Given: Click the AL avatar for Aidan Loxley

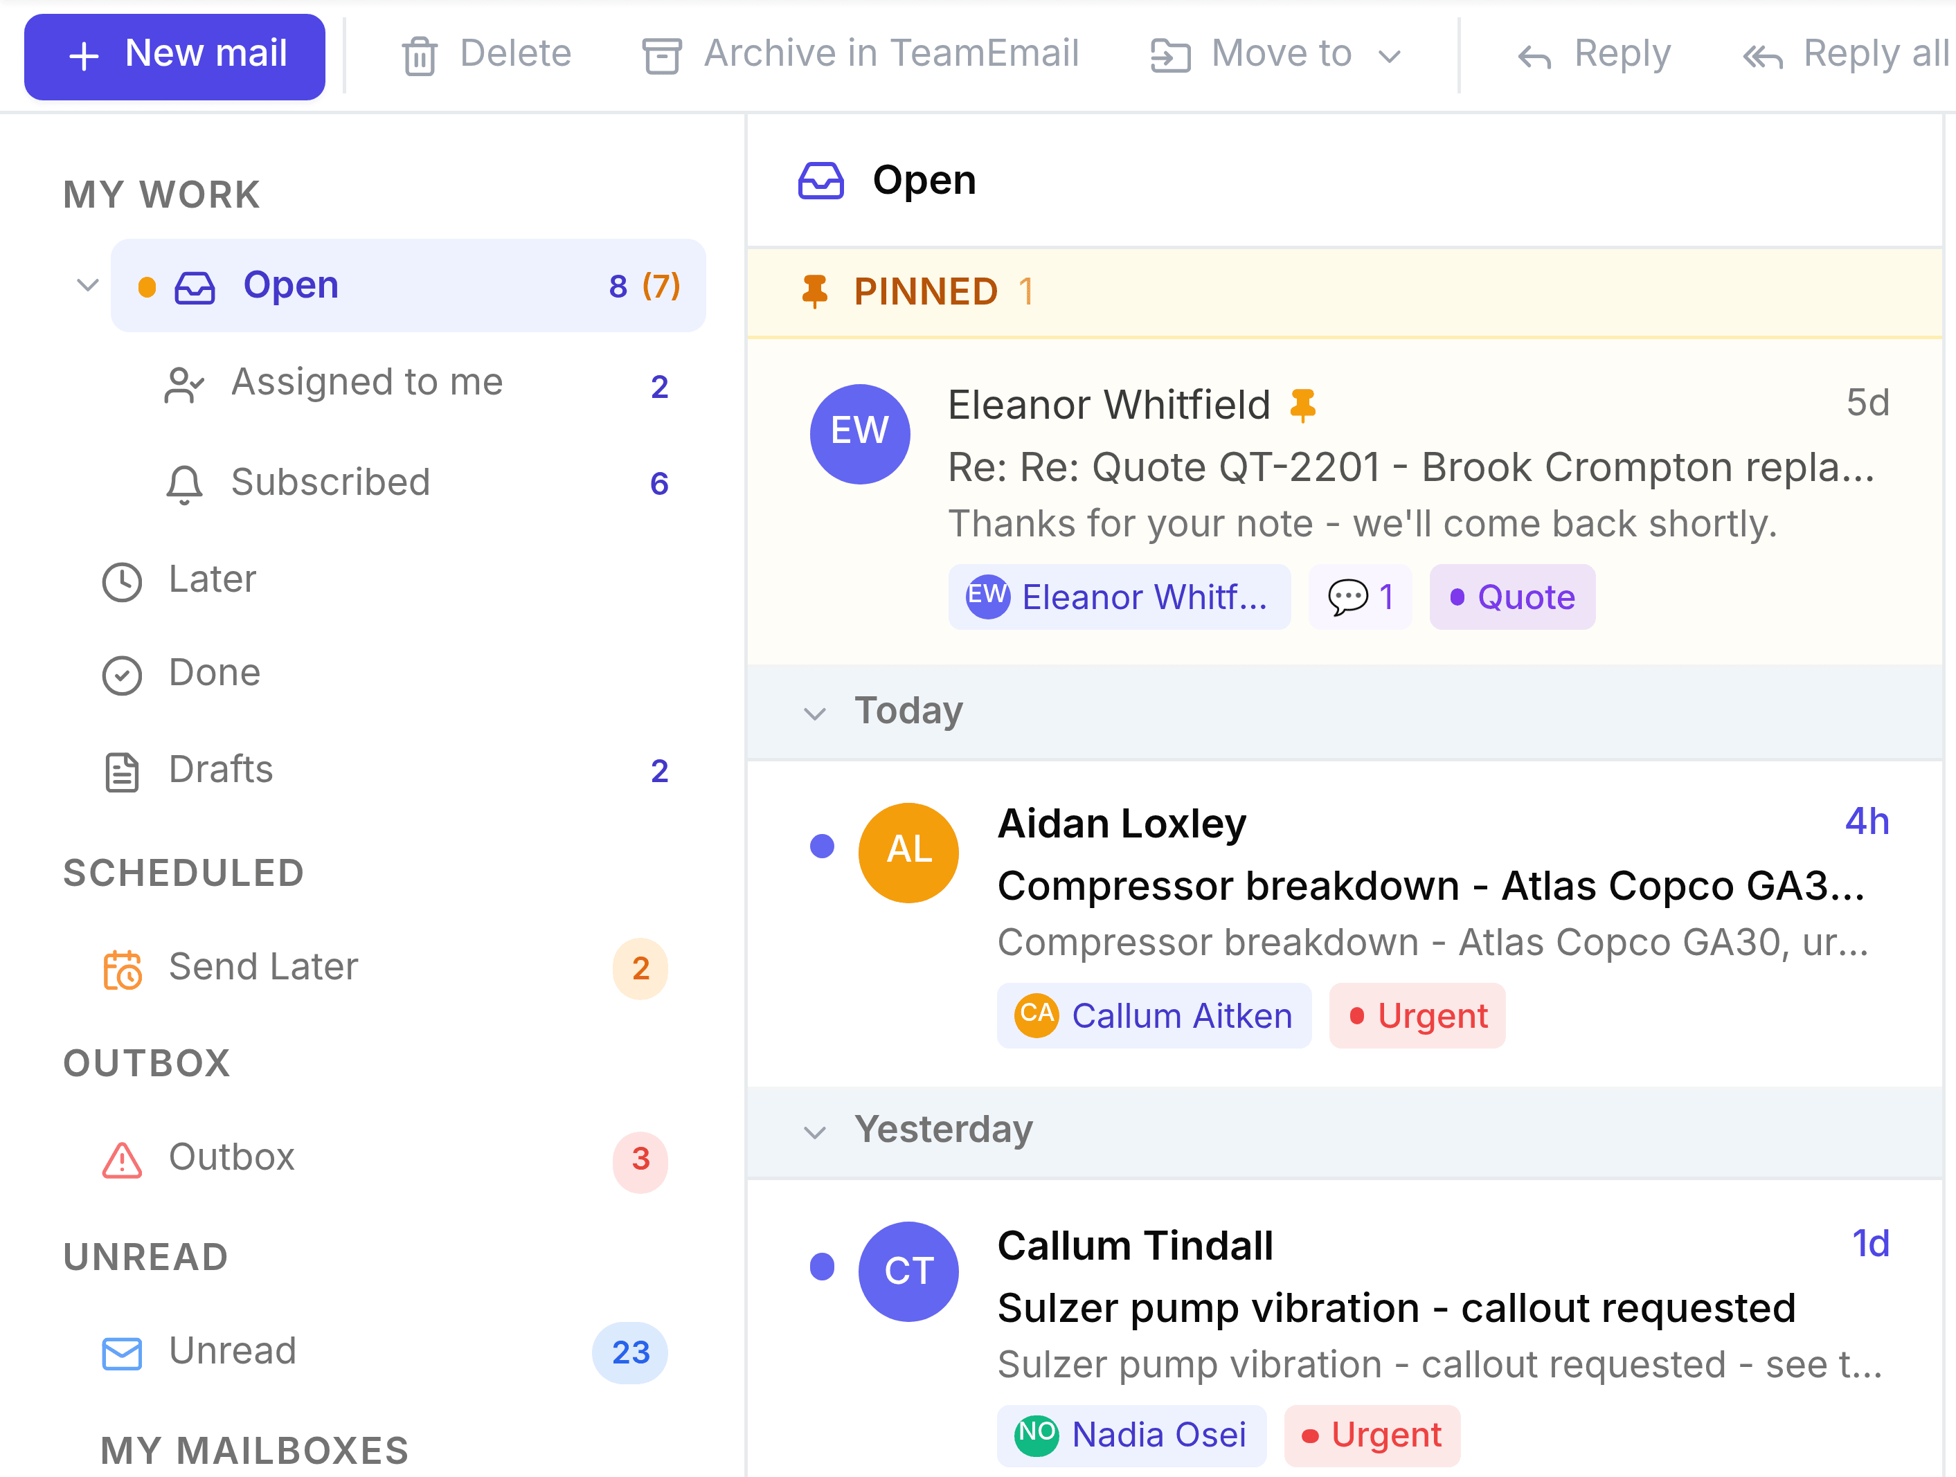Looking at the screenshot, I should [908, 852].
